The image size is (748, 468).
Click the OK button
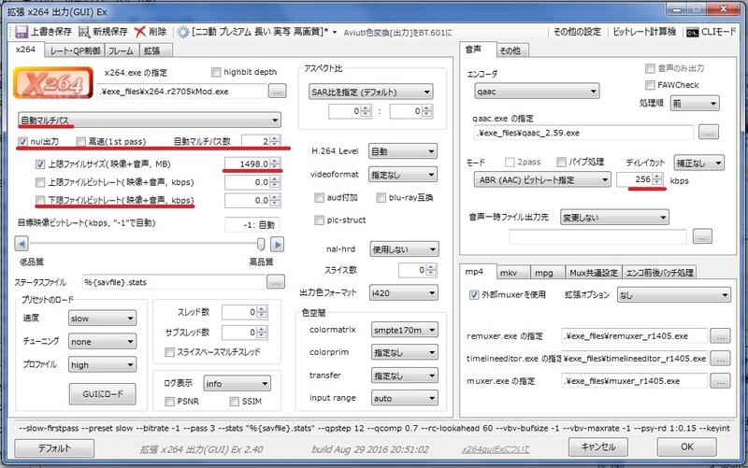pos(687,447)
